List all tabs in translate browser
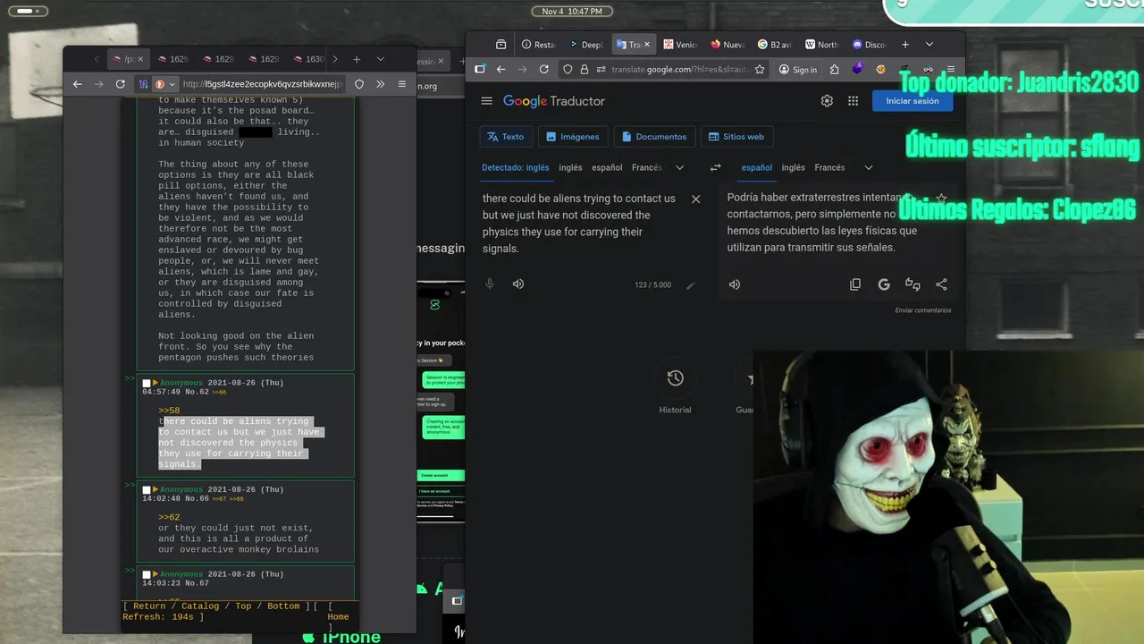Image resolution: width=1144 pixels, height=644 pixels. (x=929, y=44)
